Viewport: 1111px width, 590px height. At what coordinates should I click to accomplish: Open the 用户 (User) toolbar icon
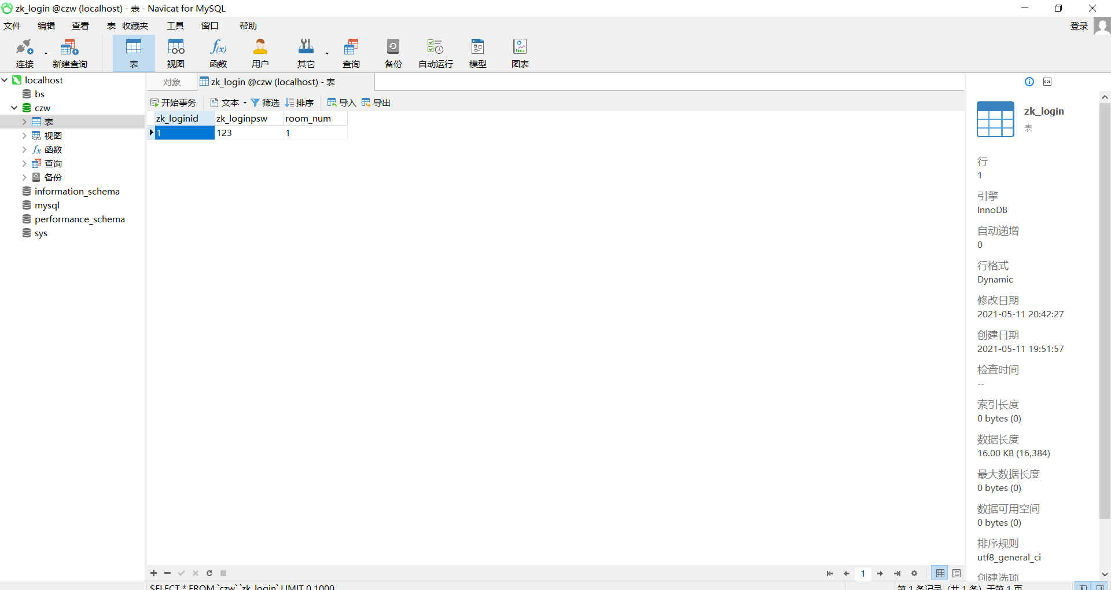tap(260, 53)
